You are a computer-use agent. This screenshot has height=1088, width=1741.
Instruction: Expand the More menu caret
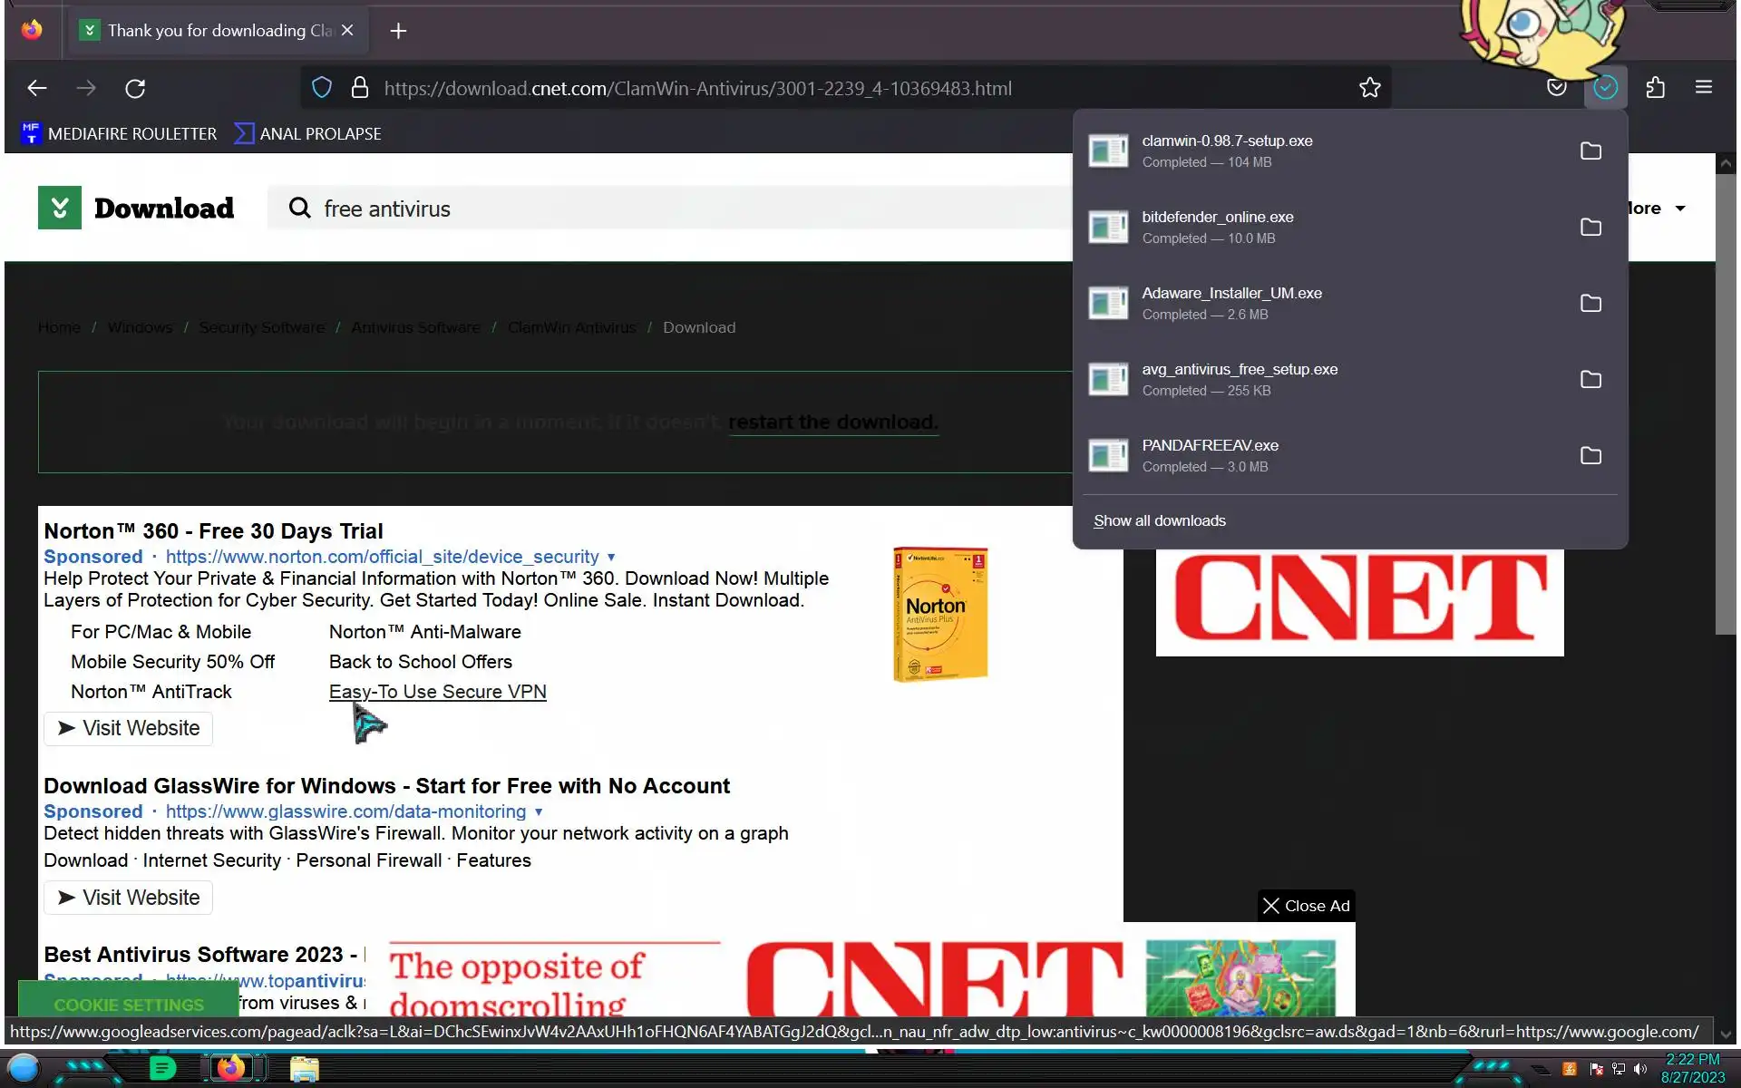tap(1680, 209)
